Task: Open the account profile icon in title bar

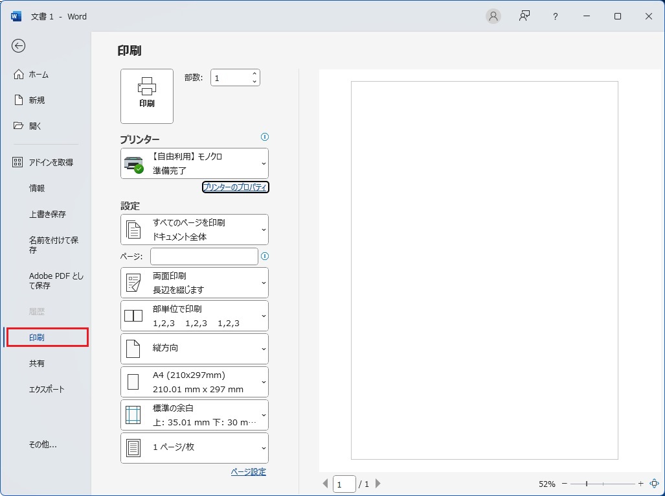Action: [x=493, y=17]
